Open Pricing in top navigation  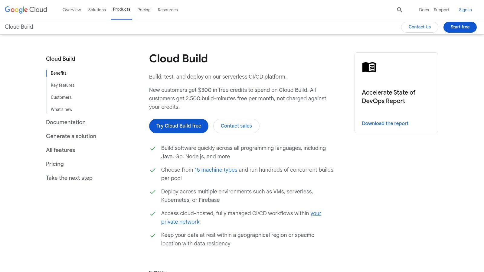pyautogui.click(x=144, y=10)
